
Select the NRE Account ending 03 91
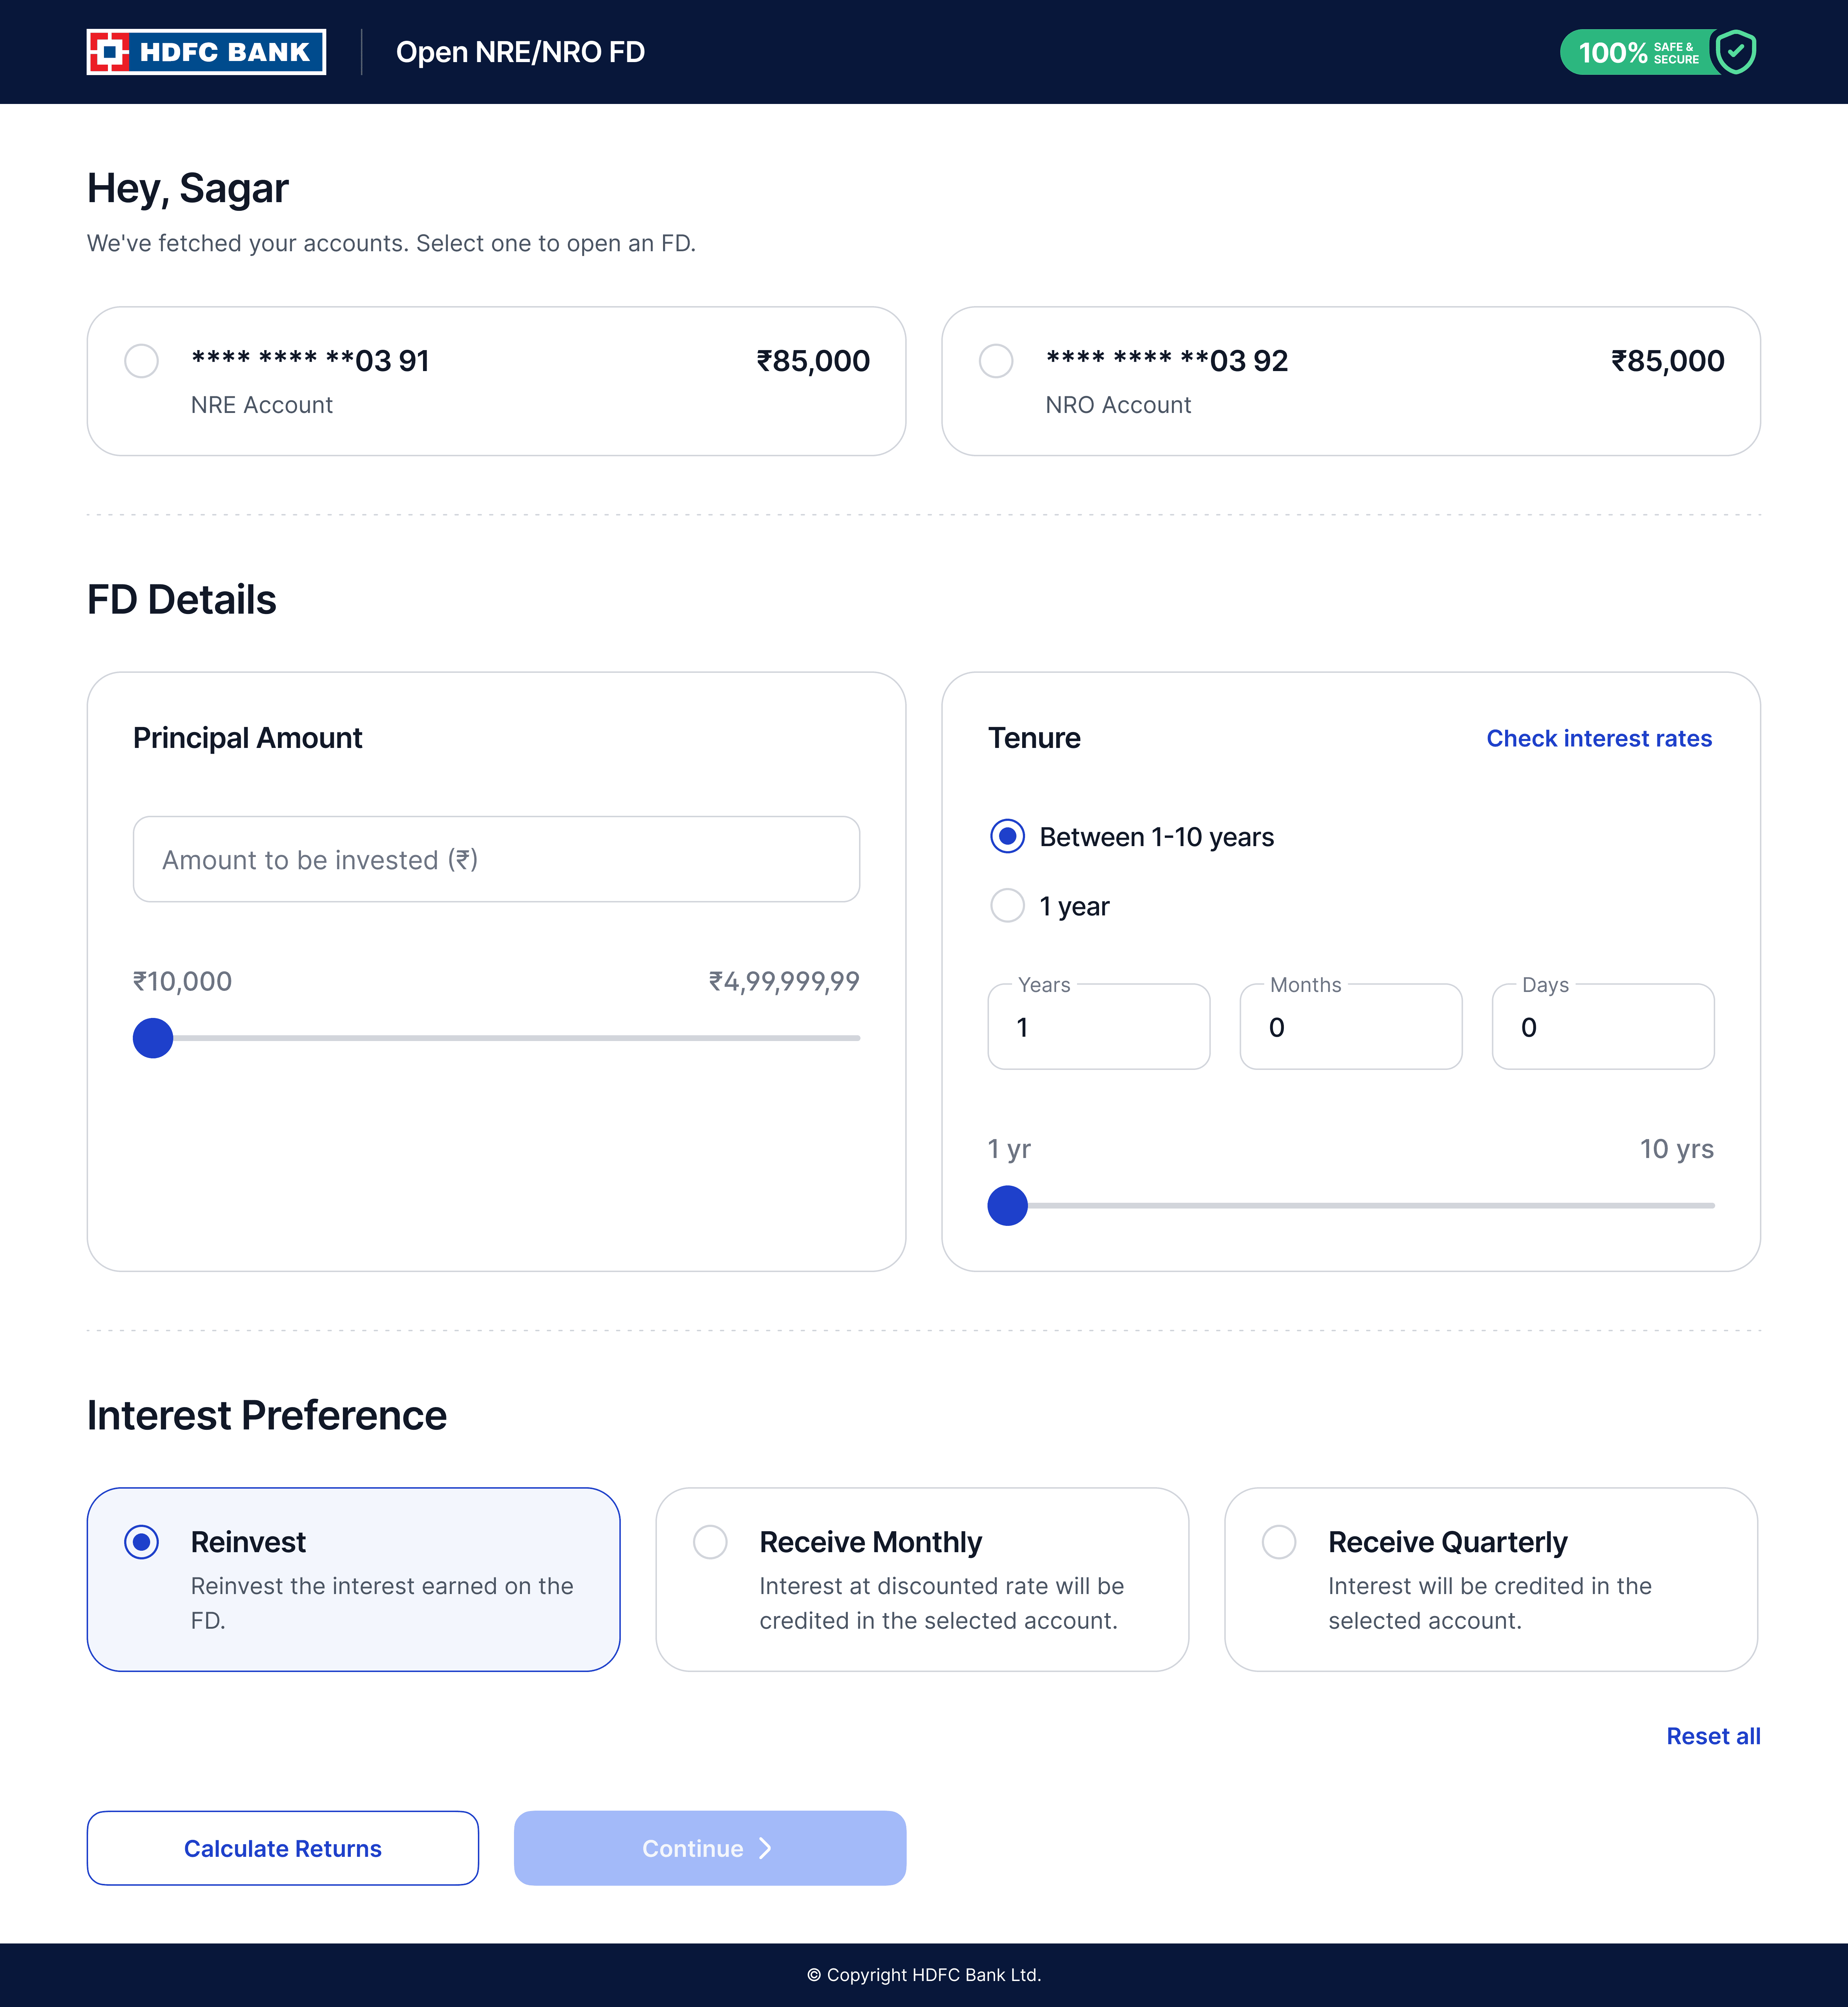142,361
